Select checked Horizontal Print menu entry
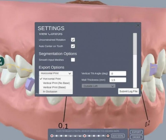 [x=52, y=79]
